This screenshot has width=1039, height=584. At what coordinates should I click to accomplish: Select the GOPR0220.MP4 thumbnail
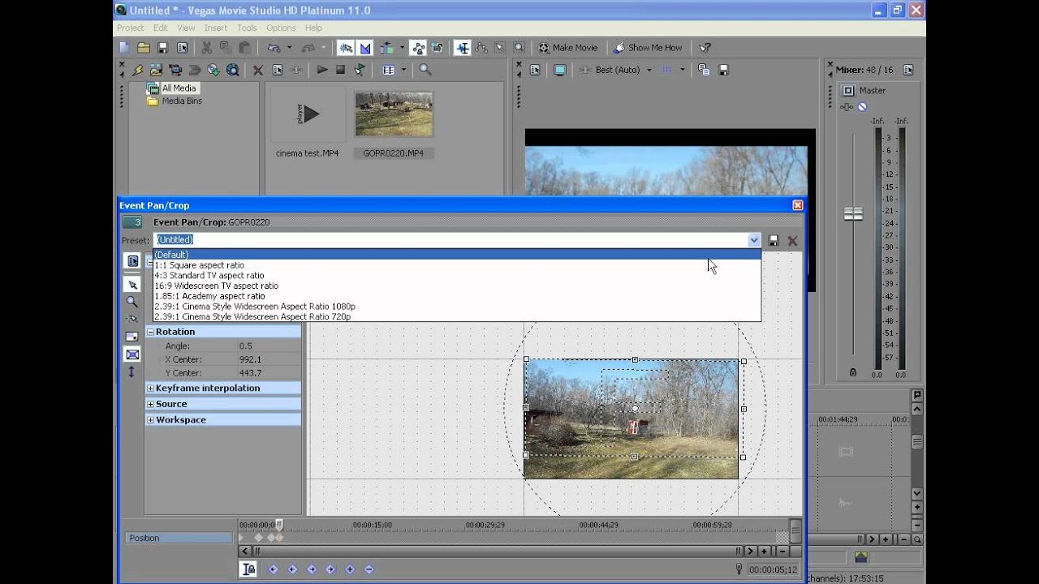394,114
